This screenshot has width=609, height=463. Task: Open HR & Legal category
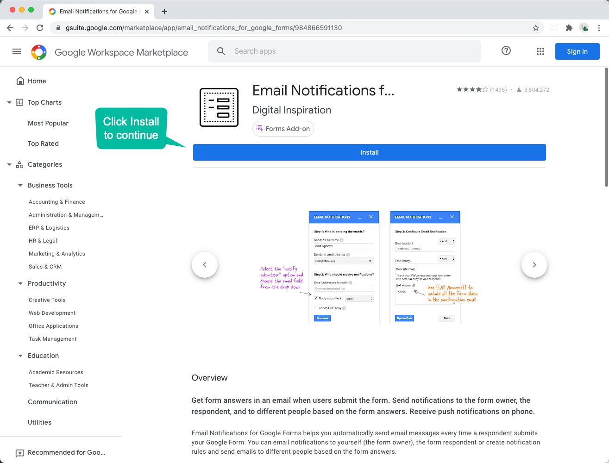(x=43, y=241)
